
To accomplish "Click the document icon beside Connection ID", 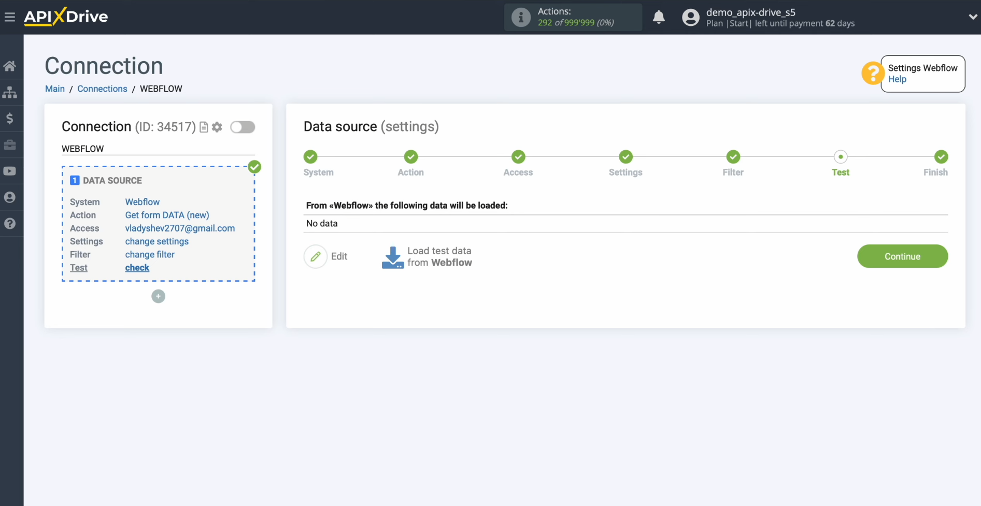I will point(204,127).
